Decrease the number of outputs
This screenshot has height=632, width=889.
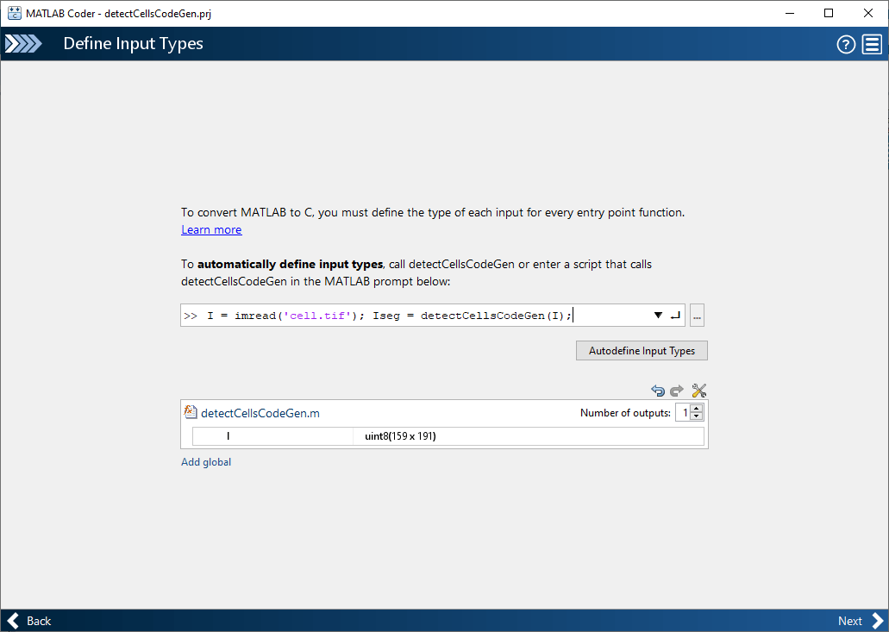(x=697, y=416)
